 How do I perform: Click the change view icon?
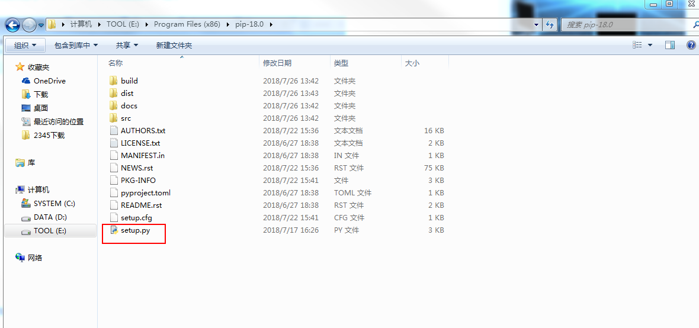pyautogui.click(x=637, y=45)
